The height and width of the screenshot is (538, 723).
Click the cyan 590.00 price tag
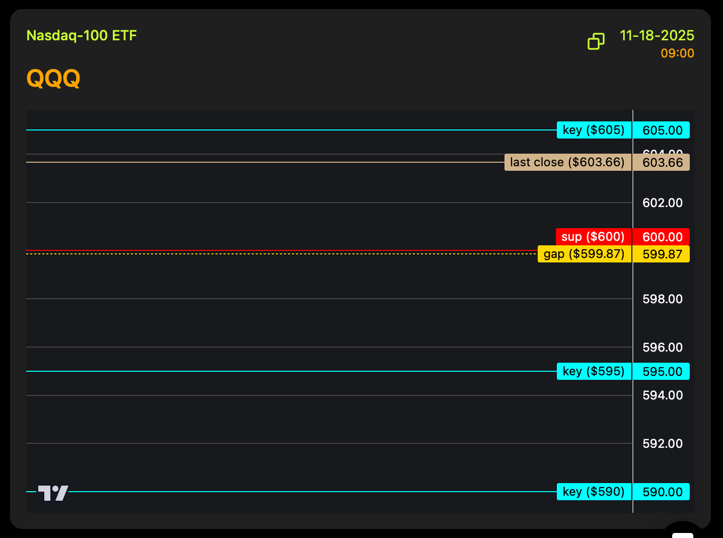(x=662, y=492)
